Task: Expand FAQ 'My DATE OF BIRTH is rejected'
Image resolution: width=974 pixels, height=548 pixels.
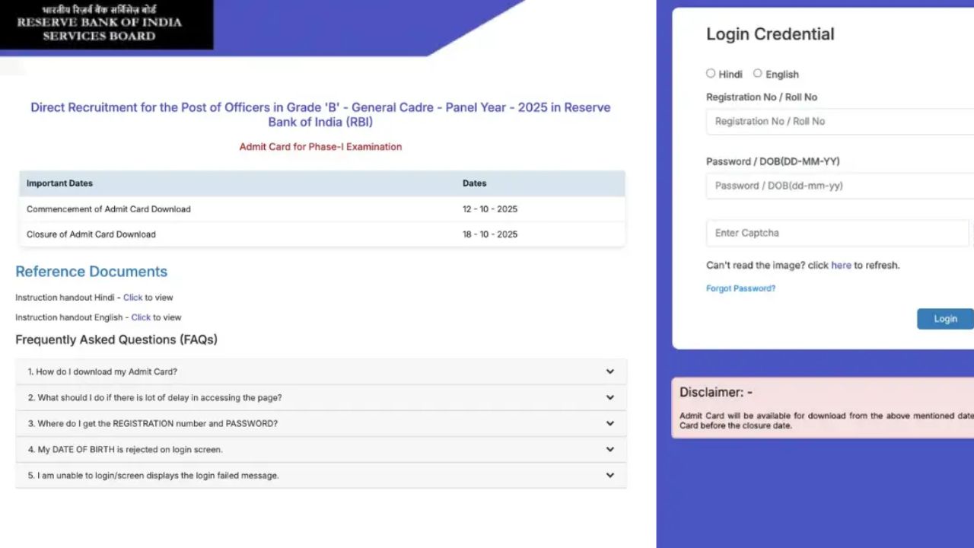Action: [321, 449]
